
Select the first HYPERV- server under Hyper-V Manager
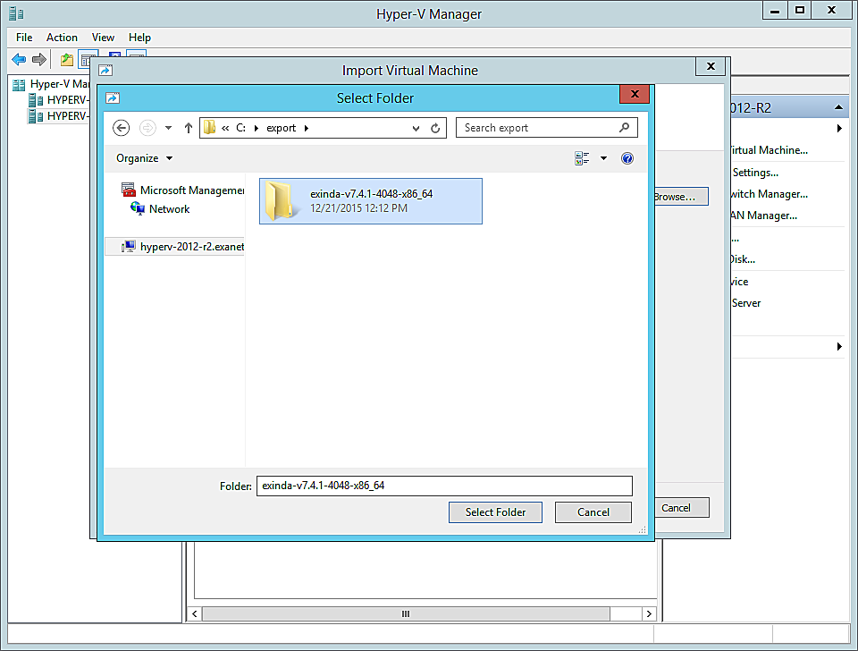pyautogui.click(x=59, y=99)
